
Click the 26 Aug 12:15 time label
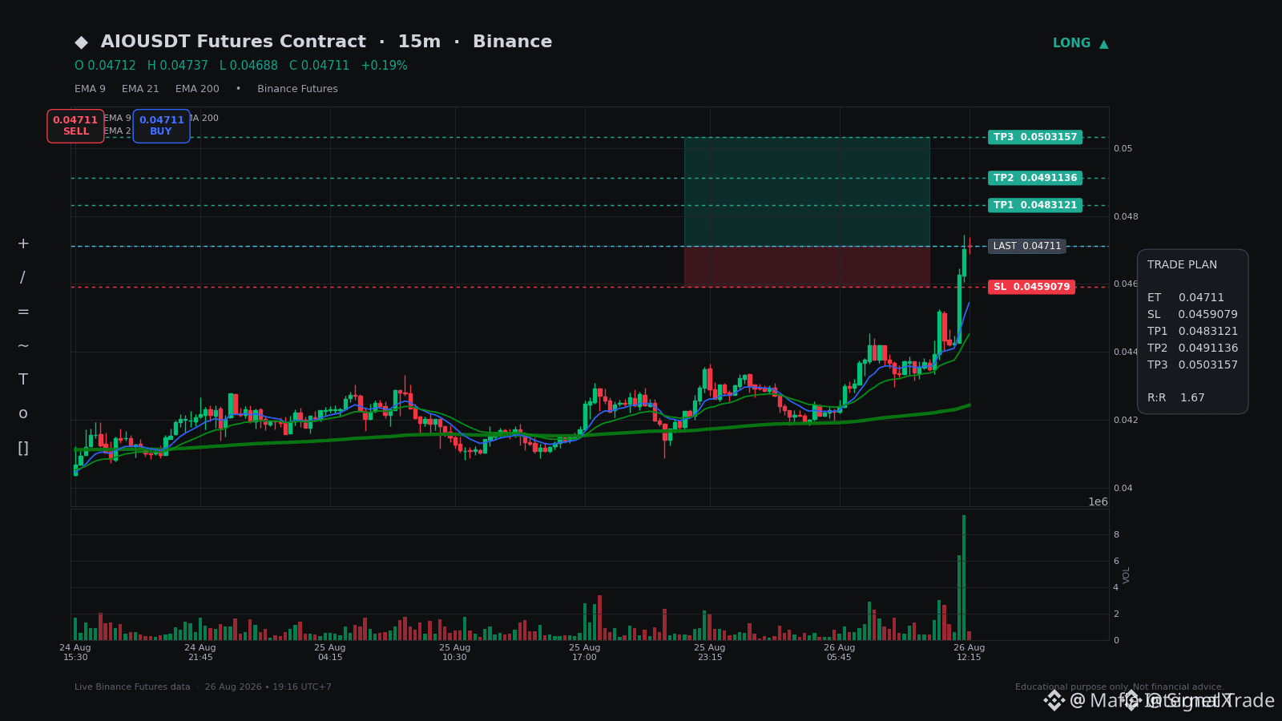[x=970, y=653]
